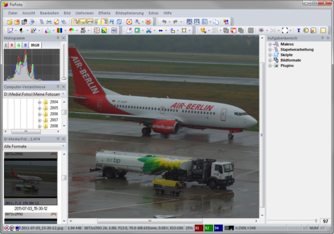Toggle the thumbnail browser panel button
The width and height of the screenshot is (334, 234).
click(82, 22)
